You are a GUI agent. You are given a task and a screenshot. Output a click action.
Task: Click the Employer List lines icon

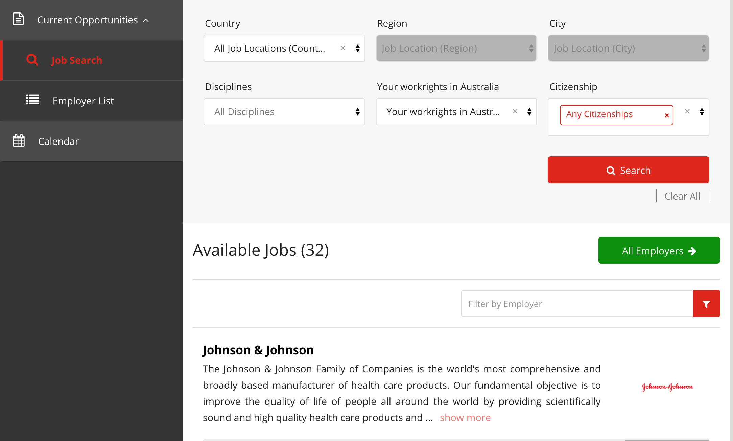coord(33,100)
